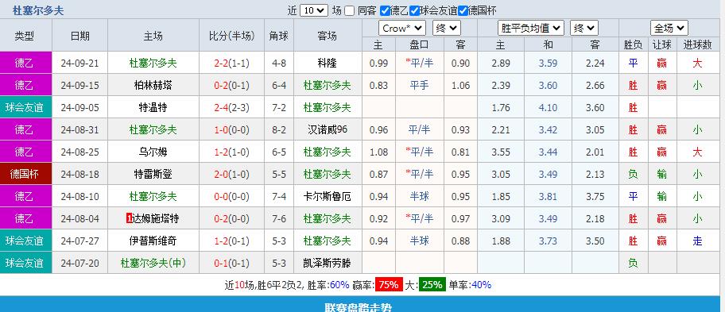Click the 半球 handicap in the 卡尔斯鲁厄 row
Image resolution: width=725 pixels, height=312 pixels.
point(420,196)
